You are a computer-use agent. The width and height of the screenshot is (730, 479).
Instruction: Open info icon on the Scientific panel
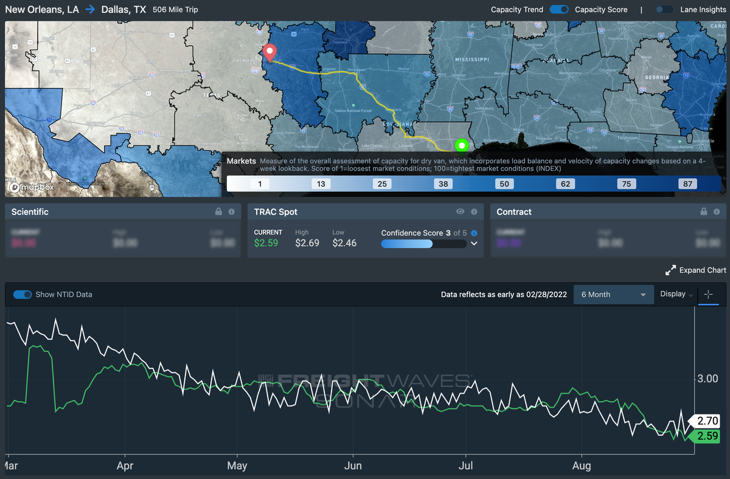(231, 212)
